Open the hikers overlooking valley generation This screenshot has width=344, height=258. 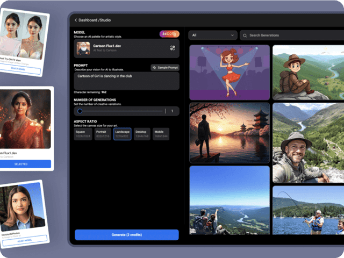point(230,200)
